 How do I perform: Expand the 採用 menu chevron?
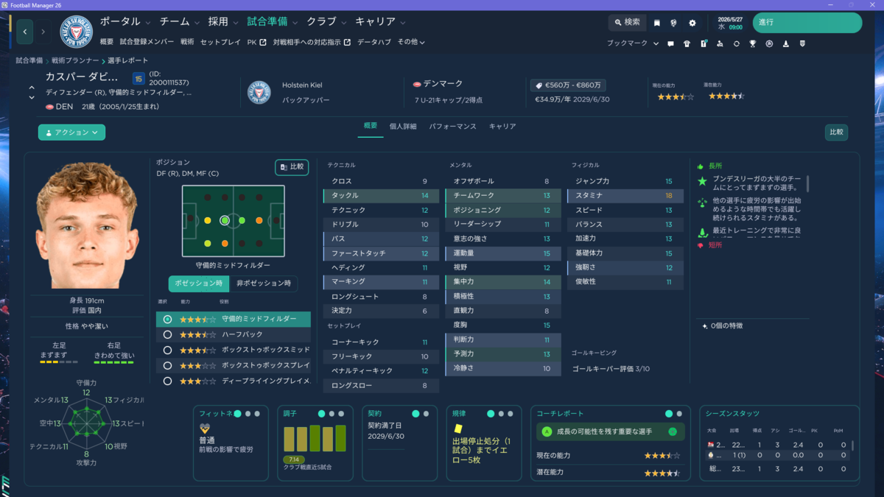pos(236,22)
